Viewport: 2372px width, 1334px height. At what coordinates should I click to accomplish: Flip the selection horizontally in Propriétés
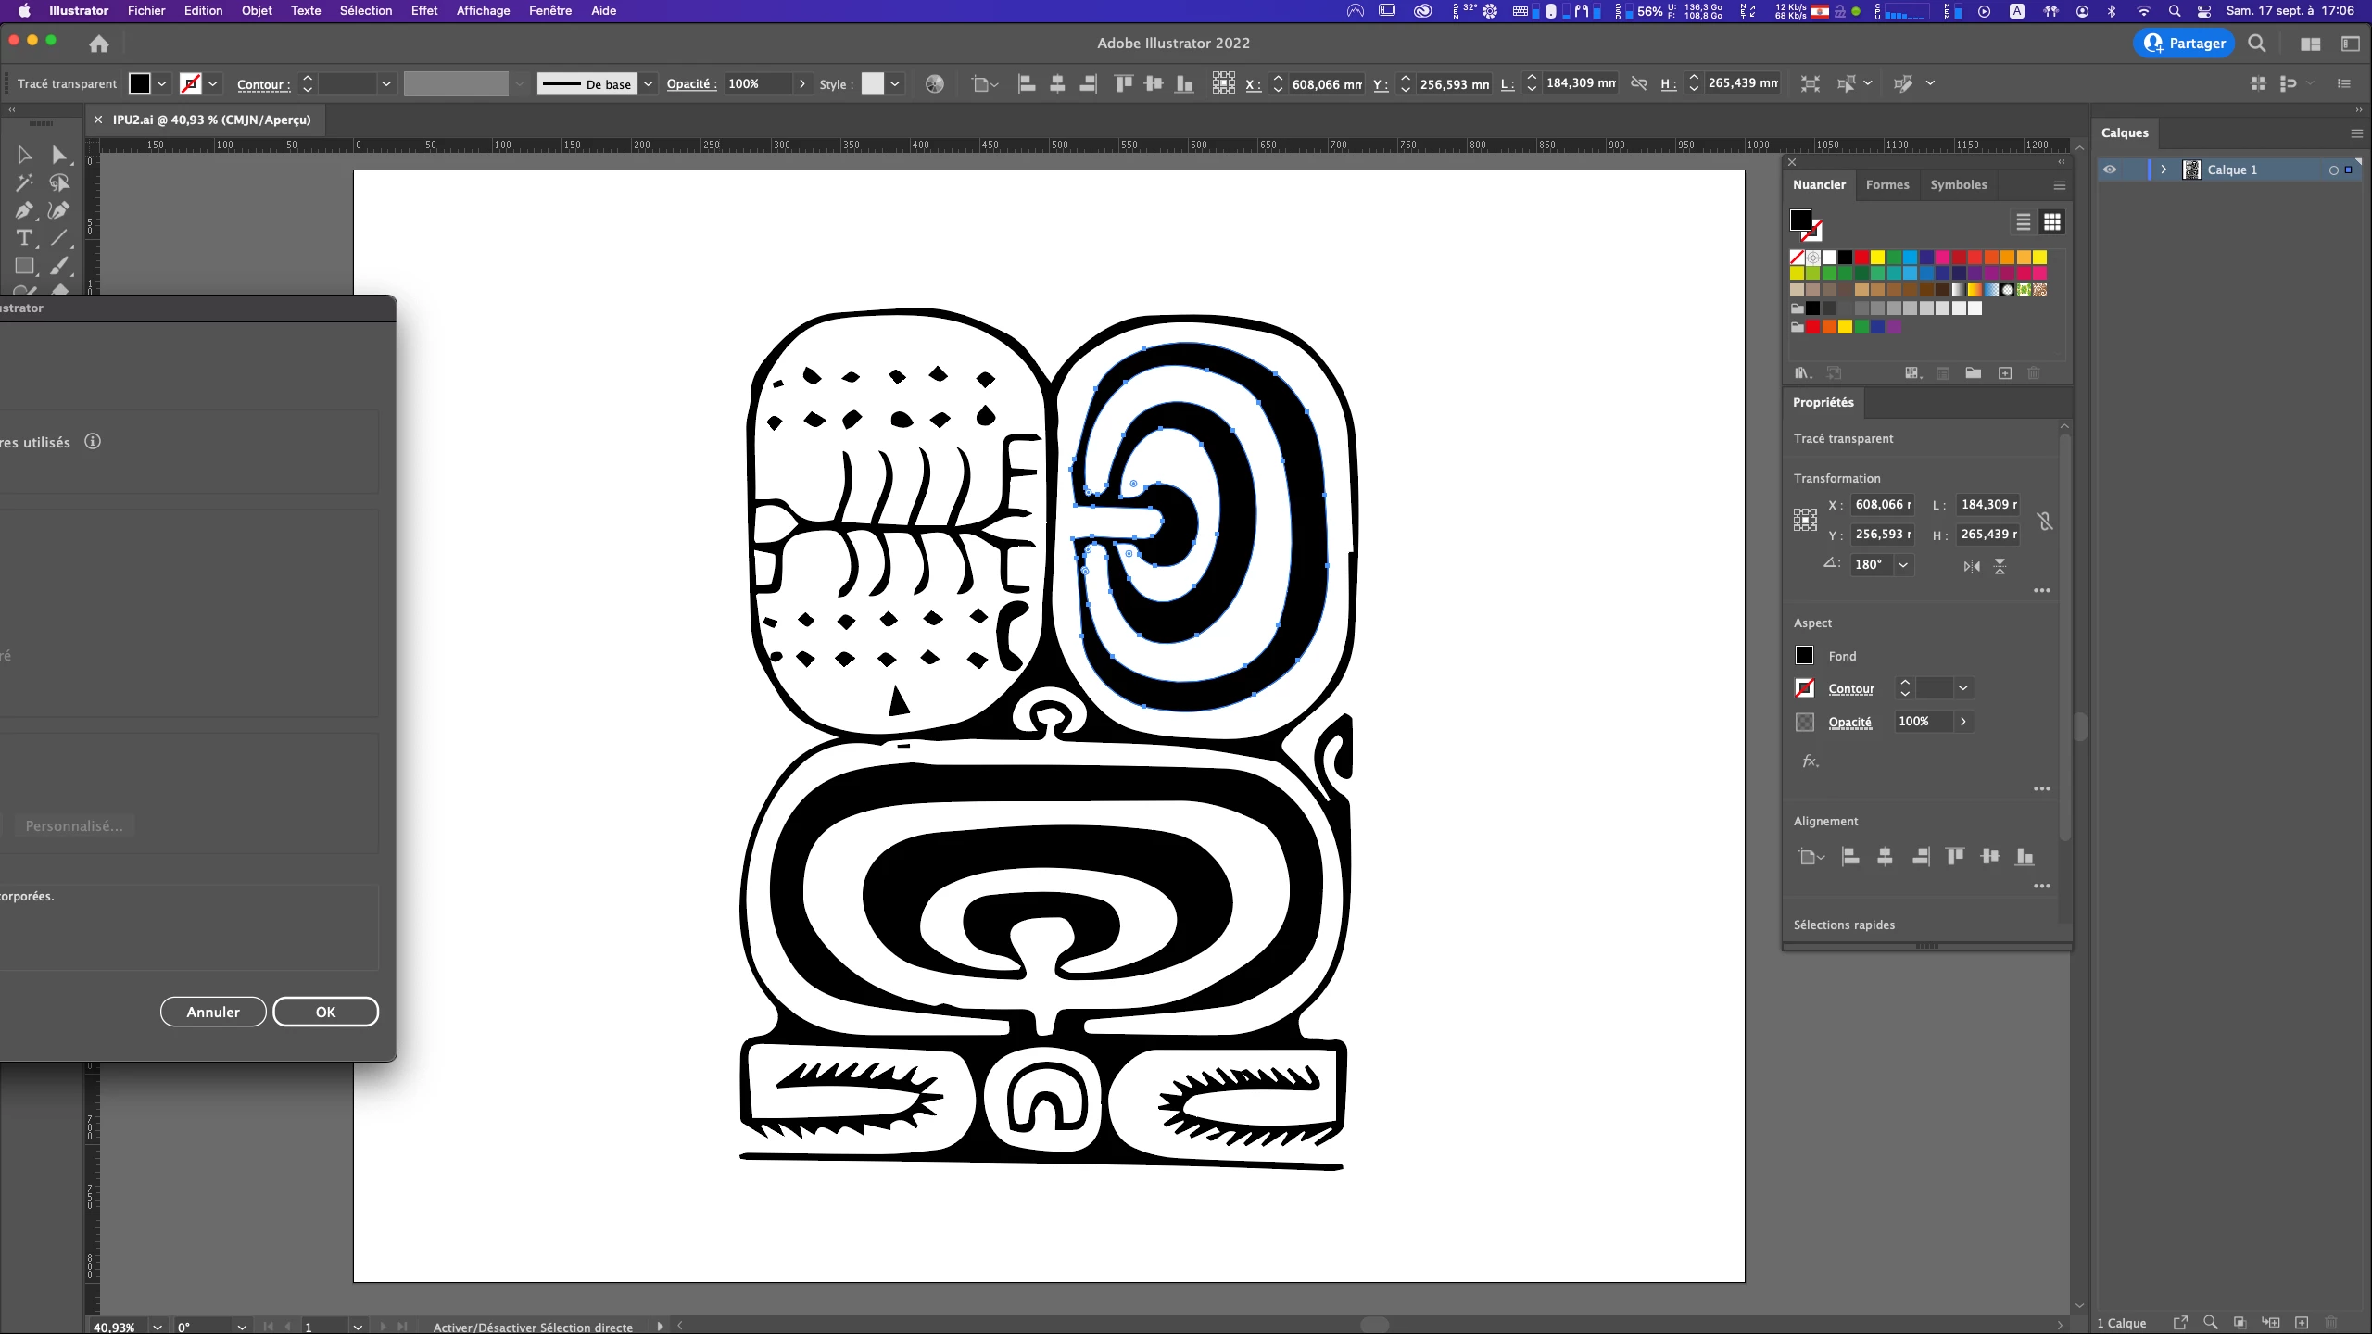coord(1971,566)
